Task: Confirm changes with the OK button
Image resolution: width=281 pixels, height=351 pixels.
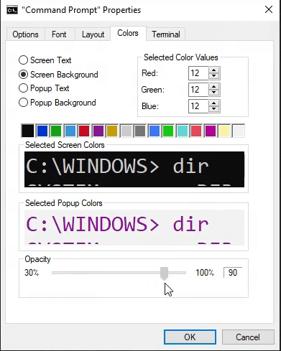Action: tap(190, 337)
